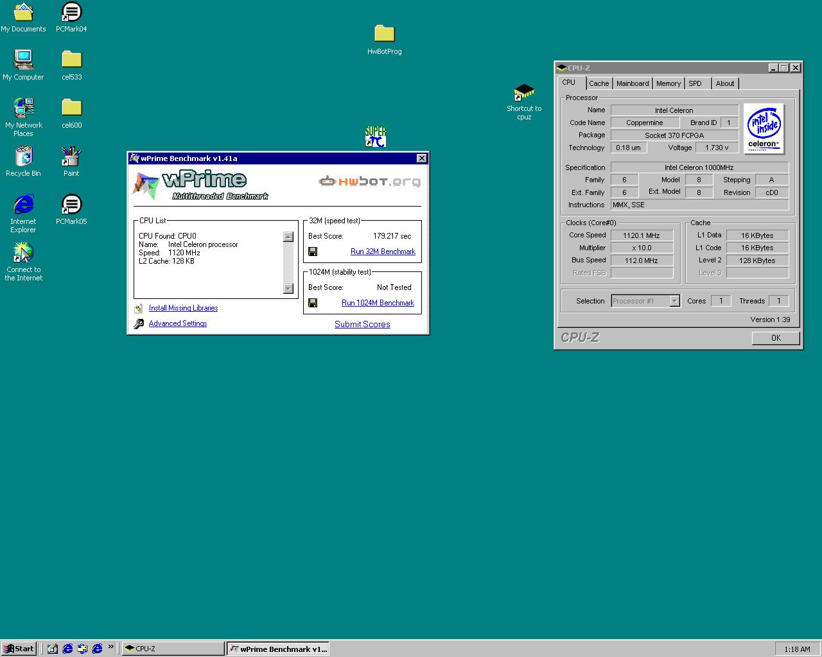The image size is (822, 657).
Task: Open the Advanced Settings link
Action: point(178,323)
